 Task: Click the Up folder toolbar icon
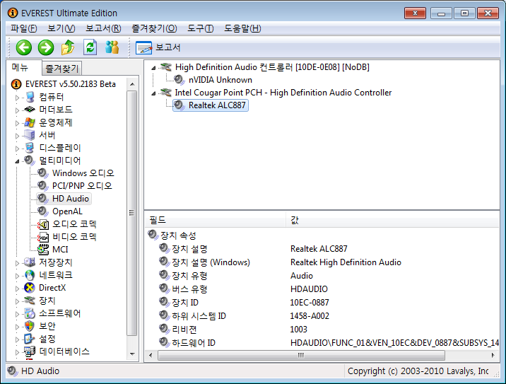point(68,47)
